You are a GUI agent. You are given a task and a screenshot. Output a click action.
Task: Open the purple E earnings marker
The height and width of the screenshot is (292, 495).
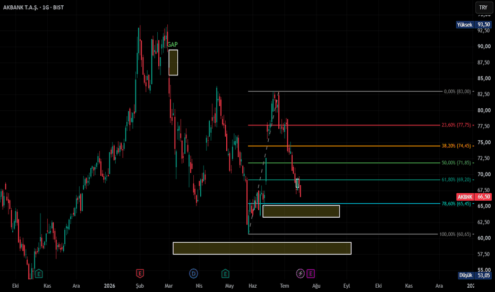point(311,273)
